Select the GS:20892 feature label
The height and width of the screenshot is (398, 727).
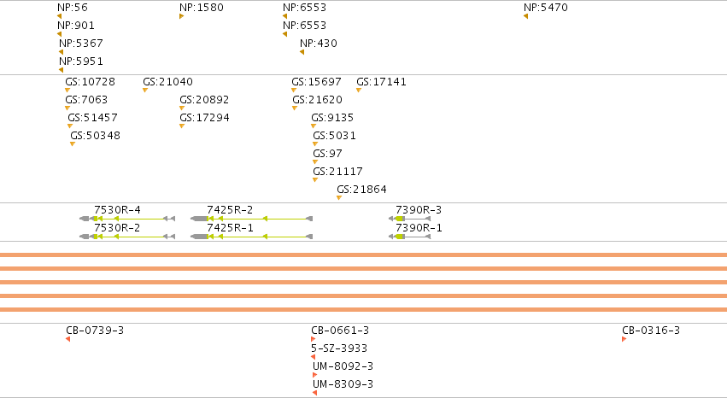pyautogui.click(x=204, y=100)
